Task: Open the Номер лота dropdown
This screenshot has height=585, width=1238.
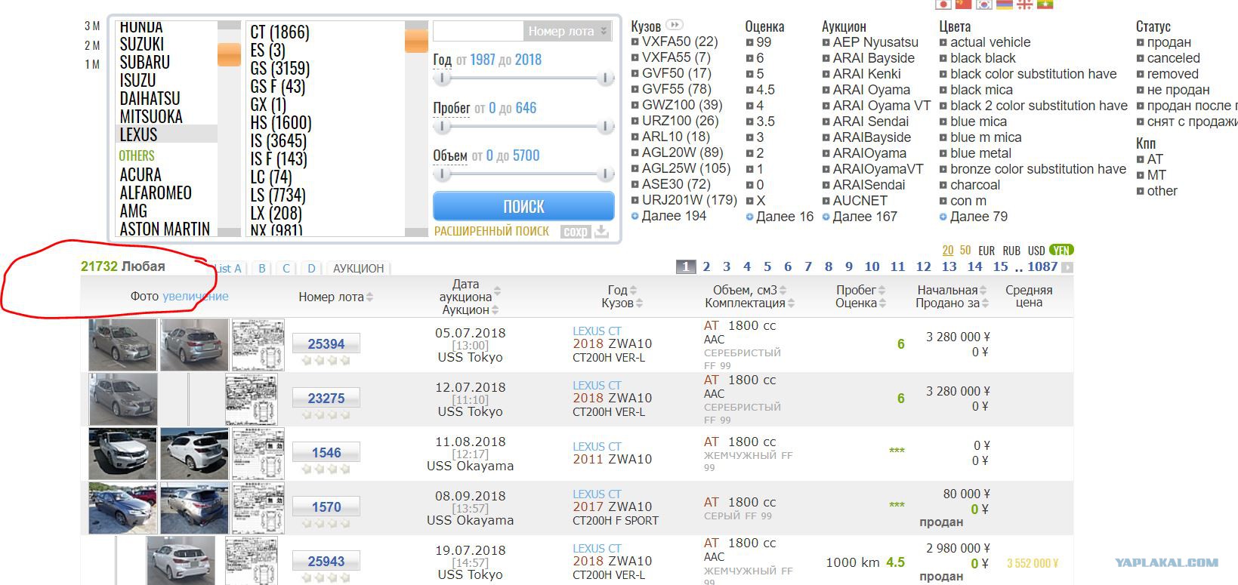Action: pos(567,31)
